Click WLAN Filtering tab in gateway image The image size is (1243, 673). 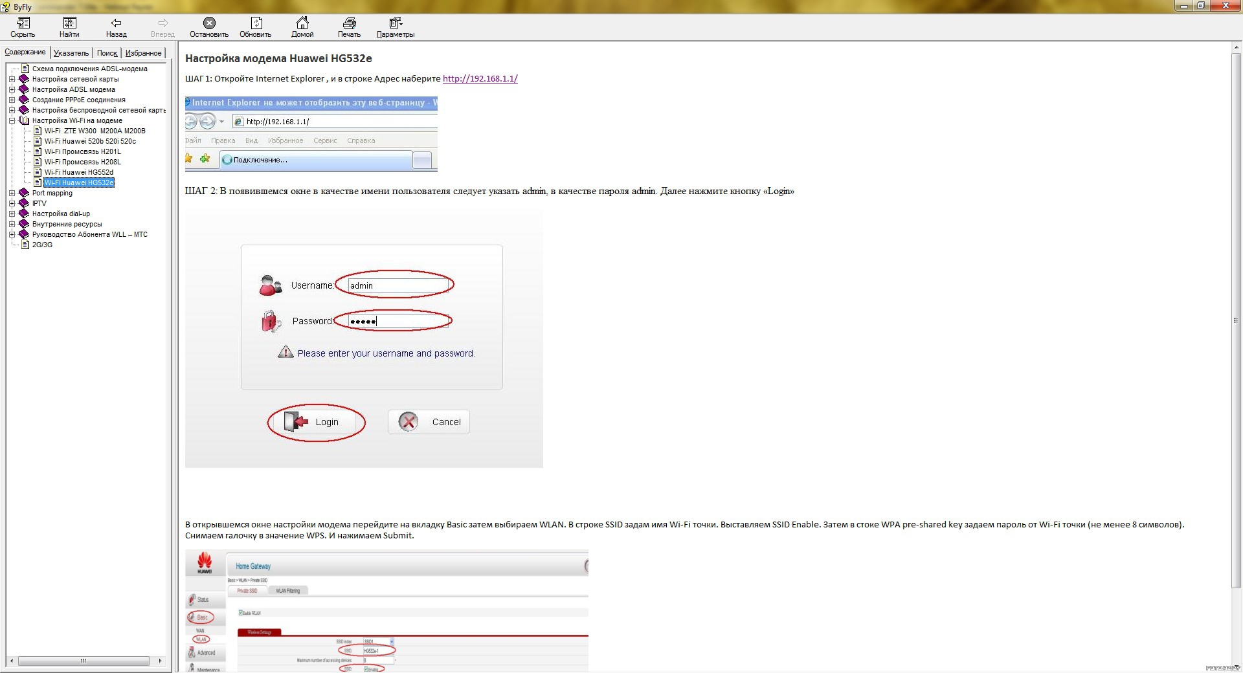coord(287,591)
